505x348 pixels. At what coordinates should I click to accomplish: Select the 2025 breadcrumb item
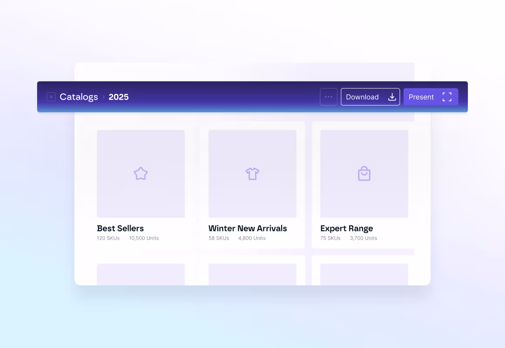(118, 97)
